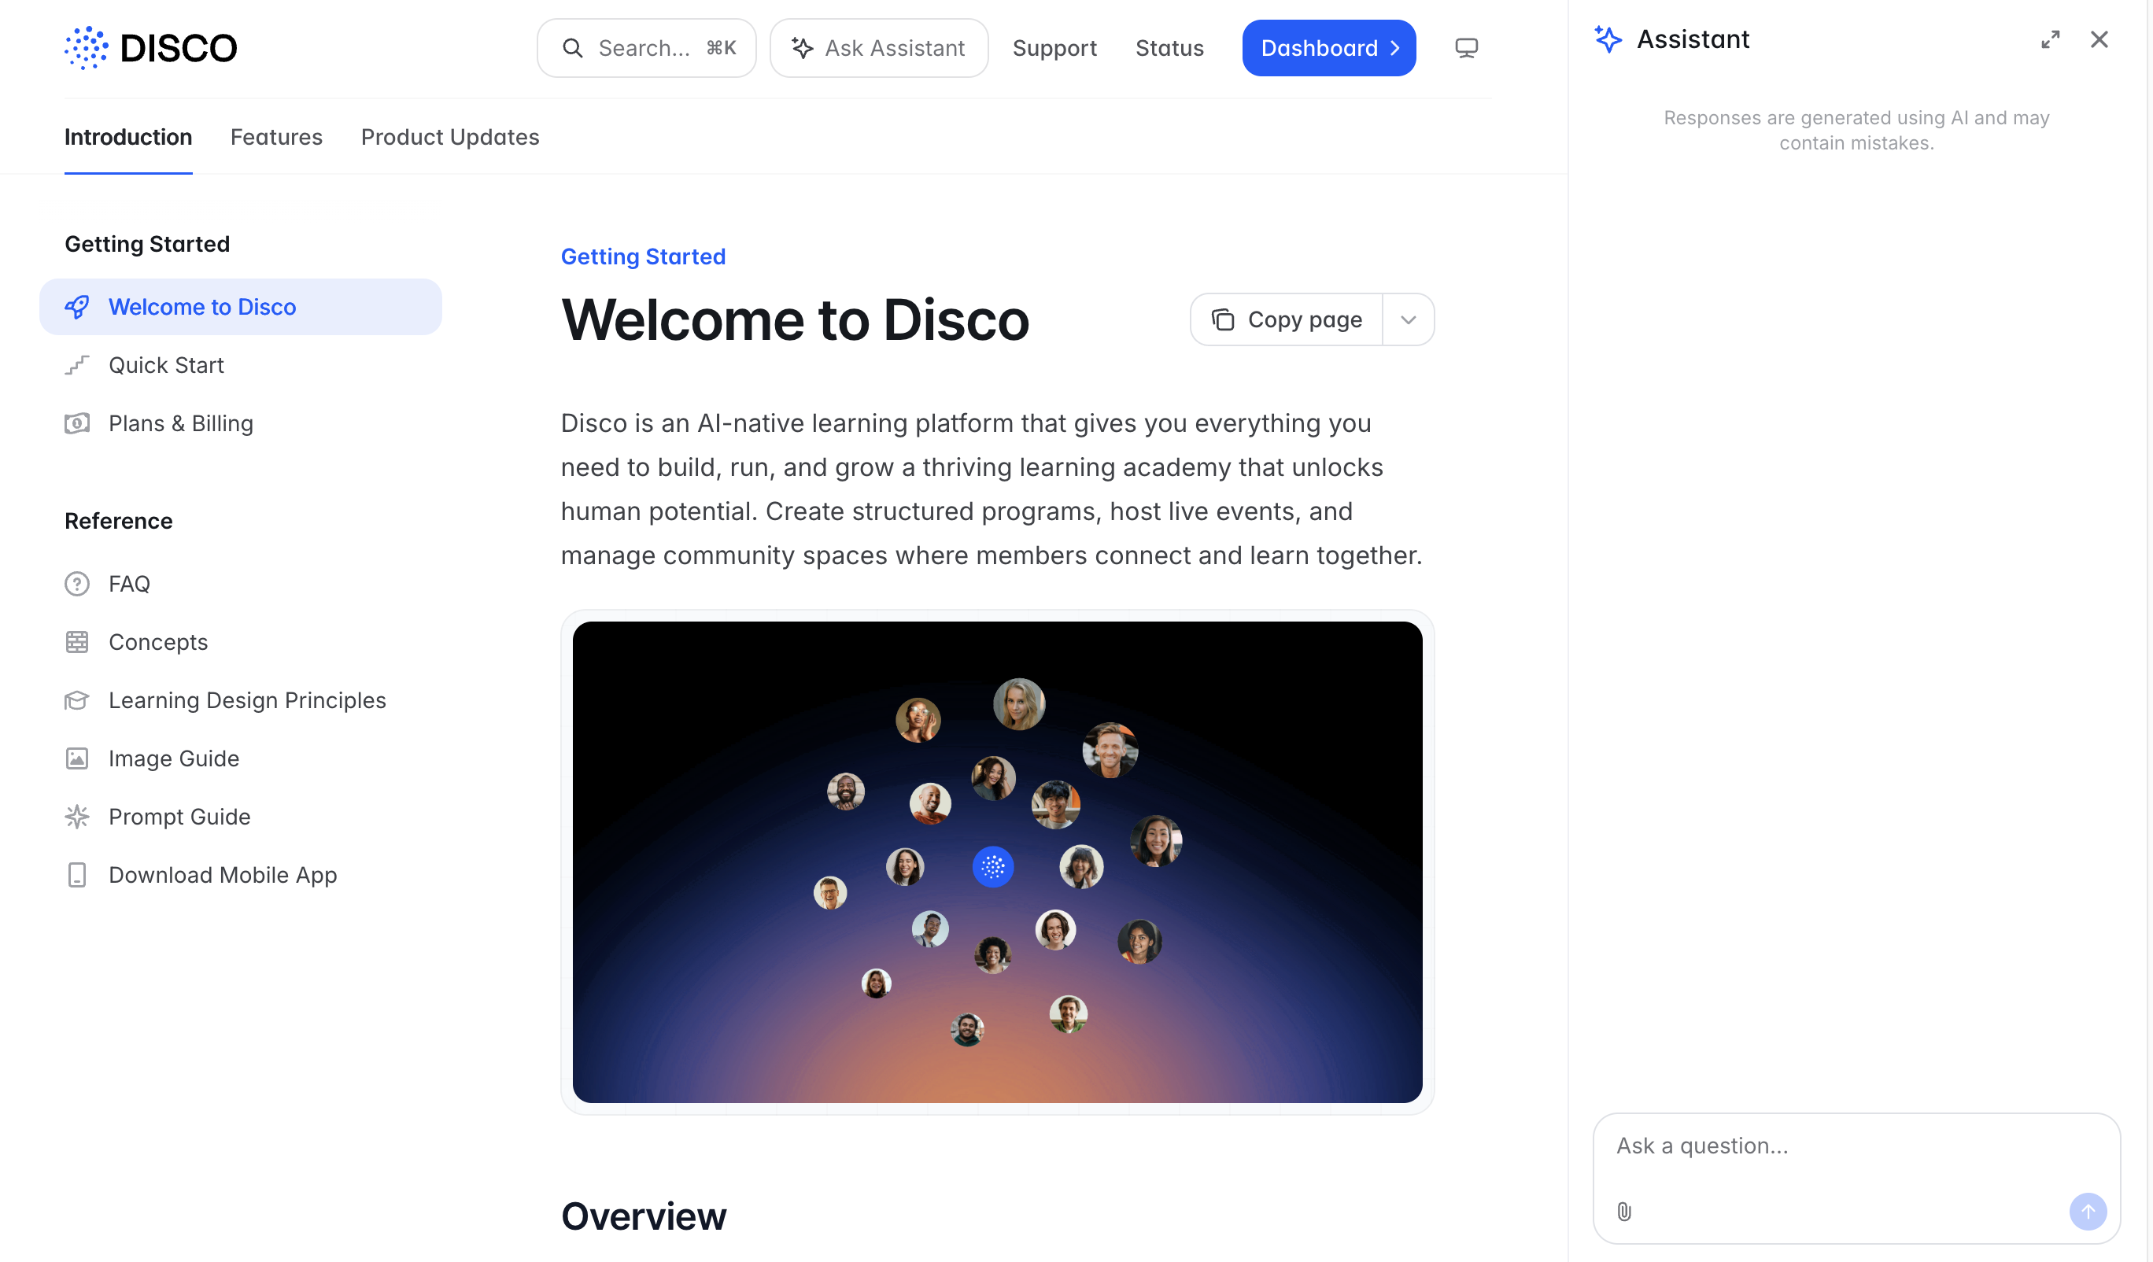
Task: Click the sparkle icon beside Prompt Guide
Action: tap(77, 816)
